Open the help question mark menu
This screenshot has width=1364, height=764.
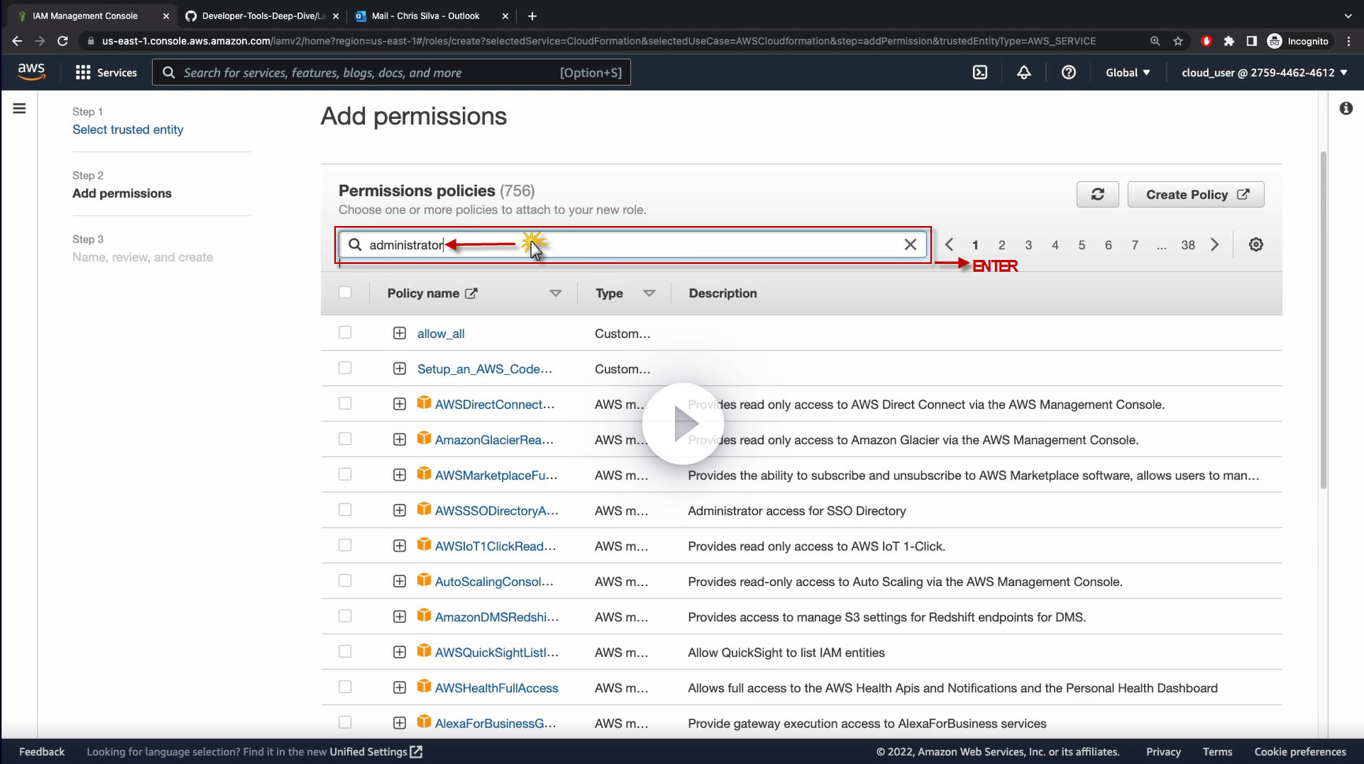pyautogui.click(x=1068, y=72)
